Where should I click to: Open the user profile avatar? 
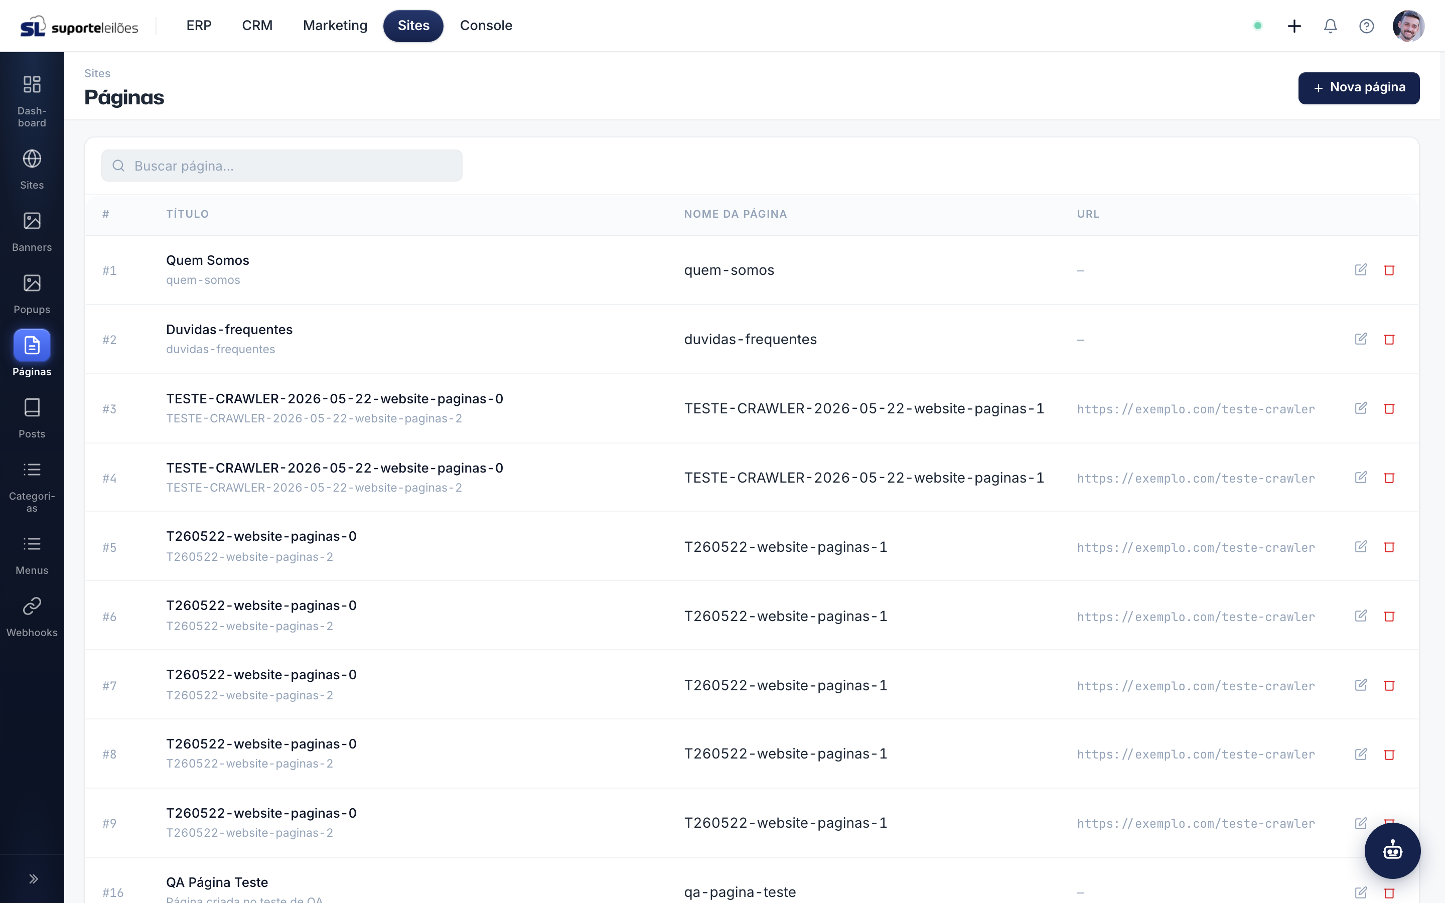(x=1408, y=26)
